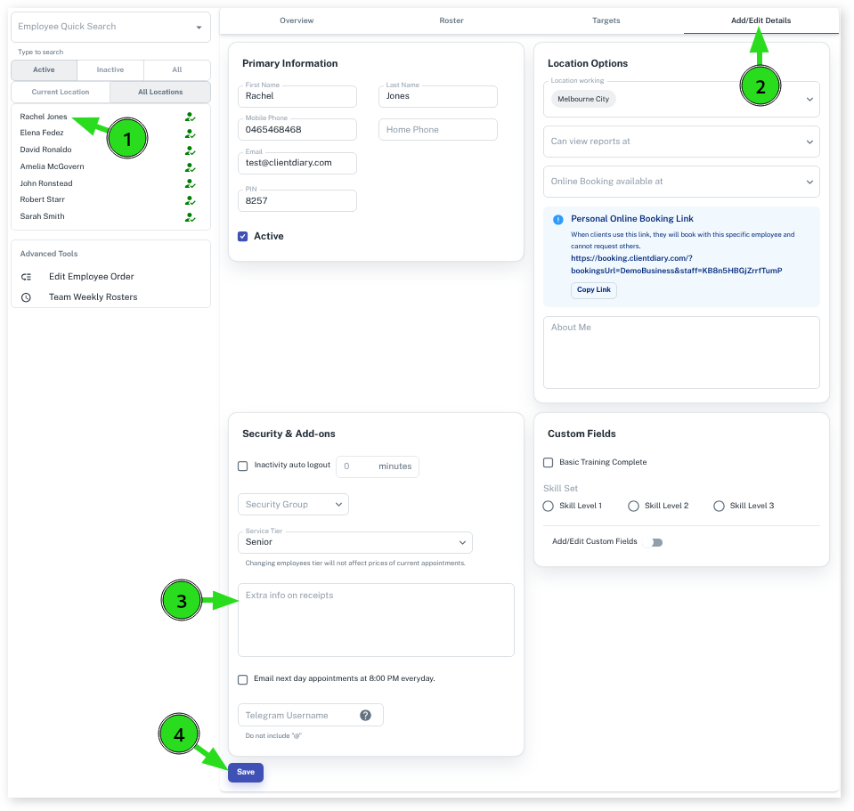Viewport: 854px width, 811px height.
Task: Turn on the Add/Edit Custom Fields toggle
Action: 656,542
